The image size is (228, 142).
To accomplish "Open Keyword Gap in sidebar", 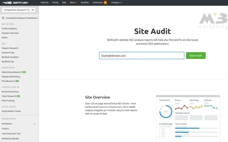I will click(8, 53).
